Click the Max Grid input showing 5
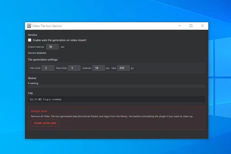The image size is (231, 154). pyautogui.click(x=74, y=68)
